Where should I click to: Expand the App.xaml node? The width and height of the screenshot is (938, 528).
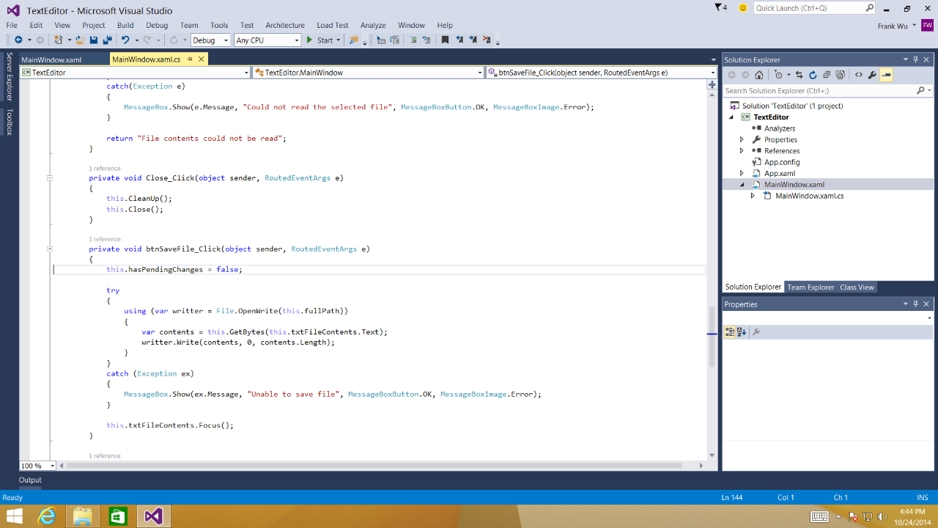pos(742,173)
